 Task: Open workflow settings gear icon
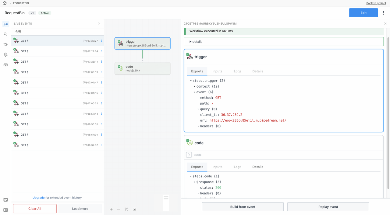[x=5, y=55]
